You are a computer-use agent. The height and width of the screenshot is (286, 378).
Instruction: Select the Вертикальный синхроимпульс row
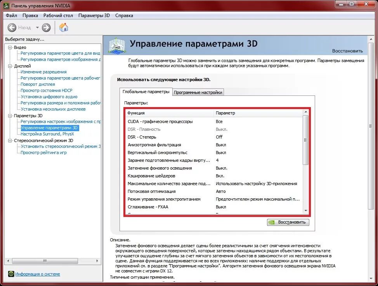click(x=214, y=153)
